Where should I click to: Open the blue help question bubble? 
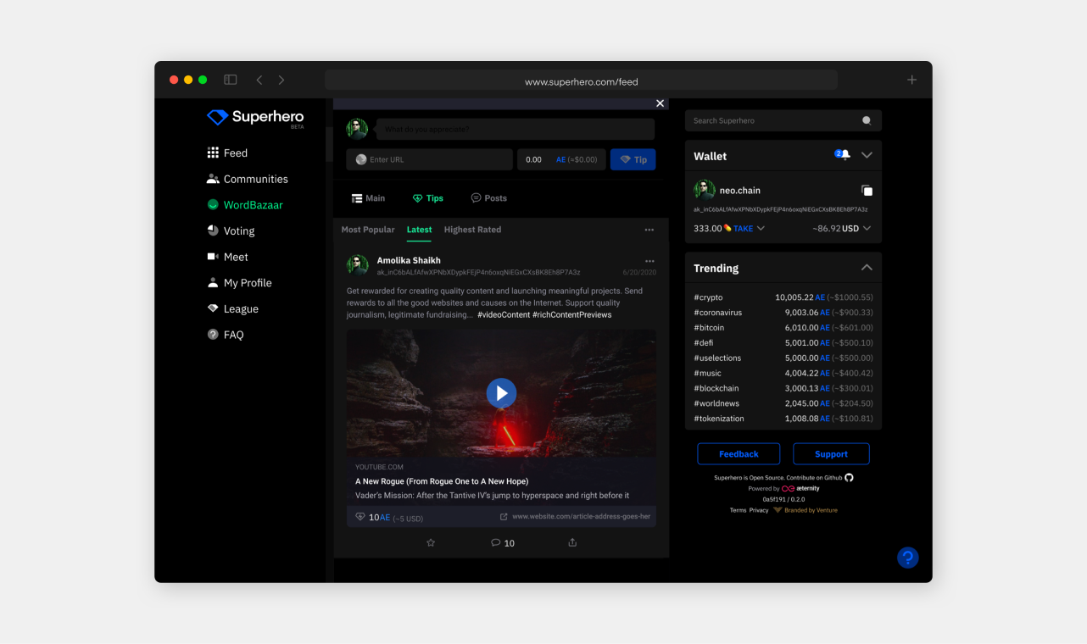[907, 558]
